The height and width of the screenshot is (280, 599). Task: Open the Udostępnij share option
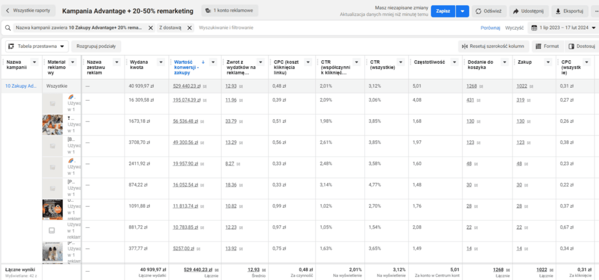point(529,11)
